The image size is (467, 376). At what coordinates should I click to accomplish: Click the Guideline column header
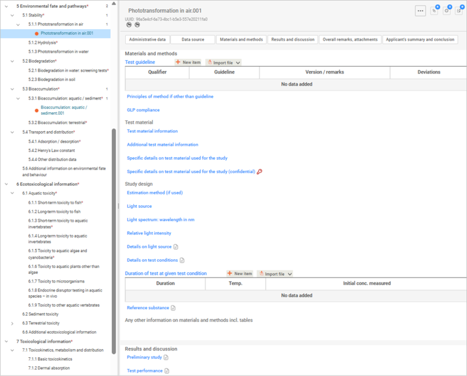pyautogui.click(x=224, y=72)
